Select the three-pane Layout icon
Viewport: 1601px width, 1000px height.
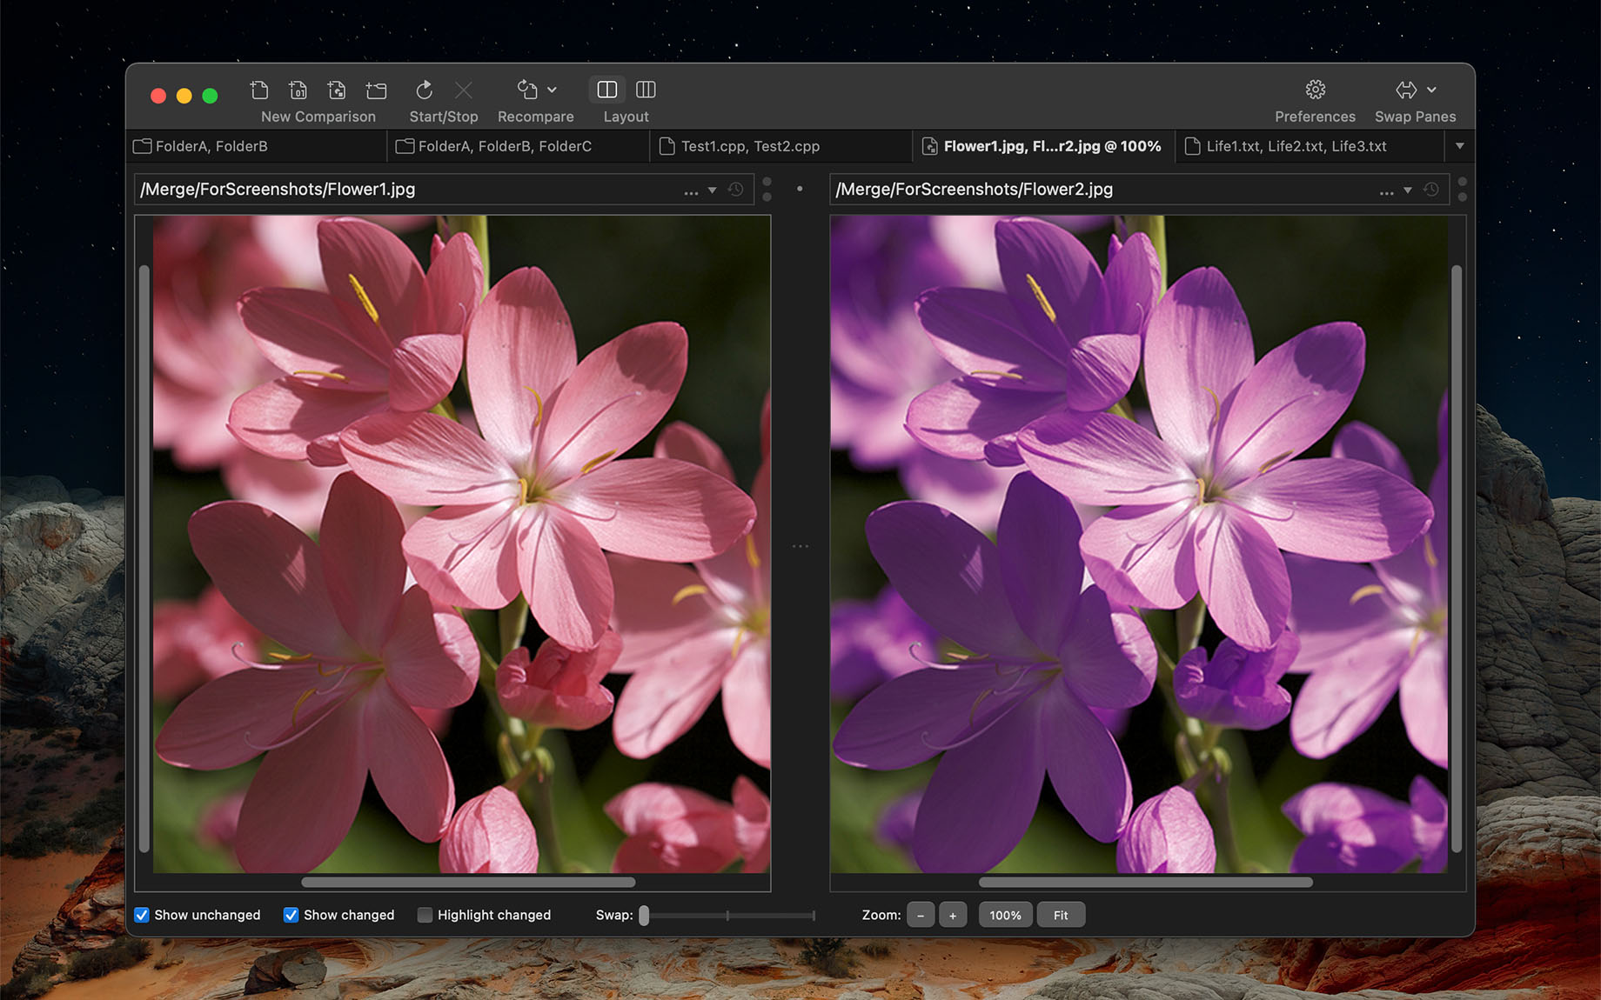(x=646, y=90)
